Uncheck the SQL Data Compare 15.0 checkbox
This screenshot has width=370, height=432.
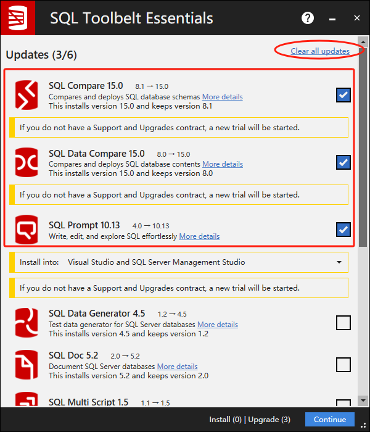tap(343, 162)
